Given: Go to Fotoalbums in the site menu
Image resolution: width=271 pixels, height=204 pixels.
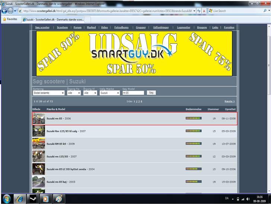Looking at the screenshot, I should tap(121, 28).
